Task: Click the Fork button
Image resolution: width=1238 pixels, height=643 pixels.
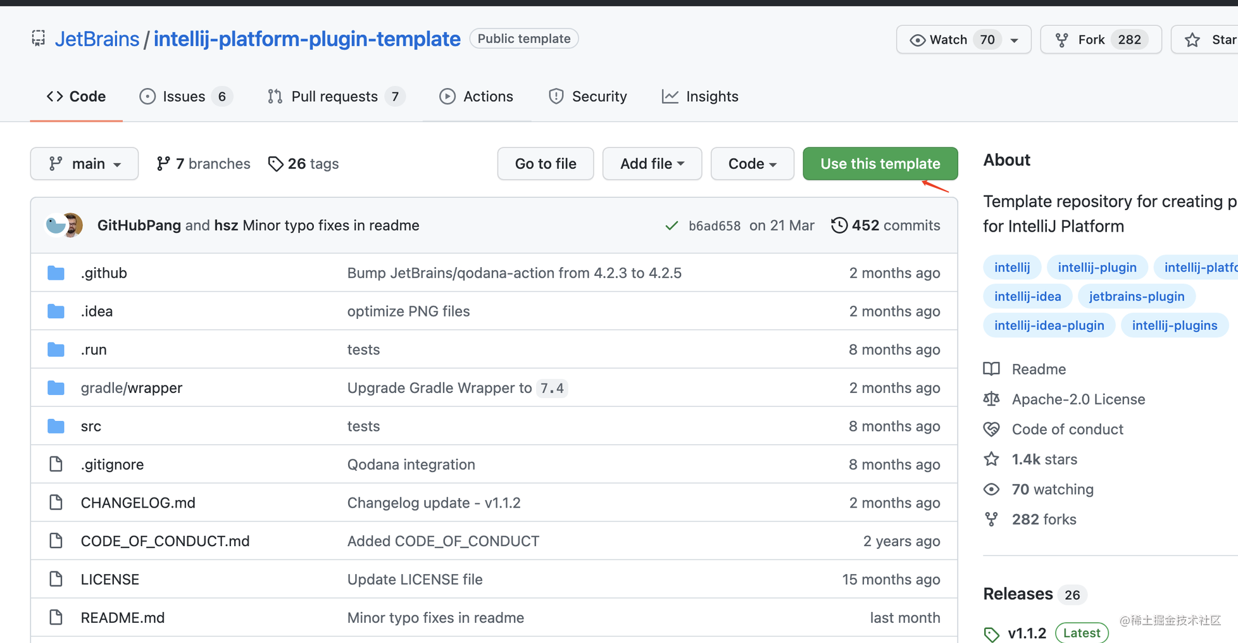Action: pos(1101,40)
